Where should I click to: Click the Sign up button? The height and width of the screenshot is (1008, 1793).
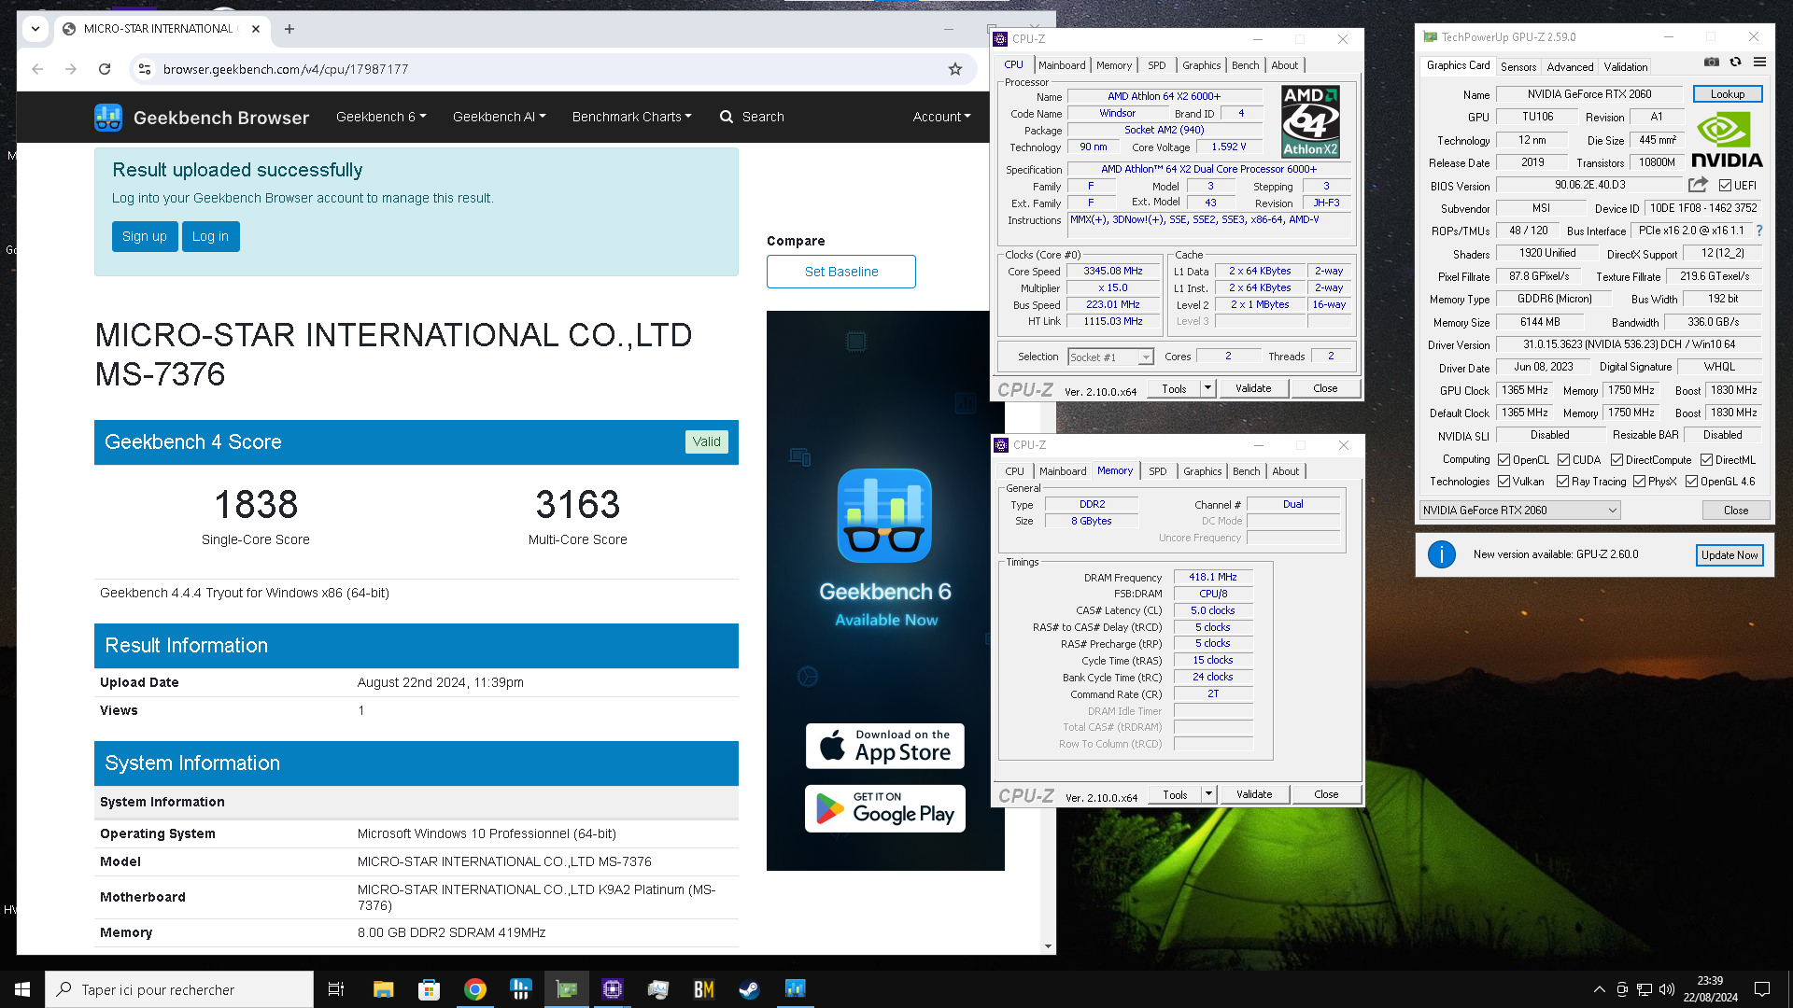(145, 236)
